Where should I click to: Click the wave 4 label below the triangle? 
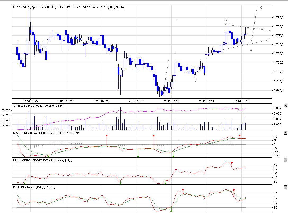pos(251,50)
